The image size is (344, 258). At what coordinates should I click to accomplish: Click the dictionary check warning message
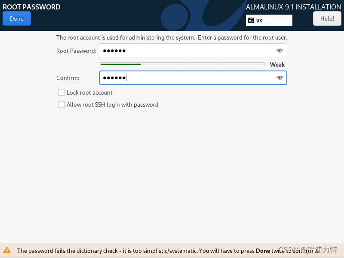167,251
